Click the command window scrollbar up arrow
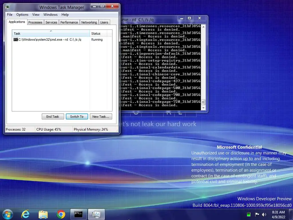Viewport: 293px width, 220px height. (x=203, y=27)
